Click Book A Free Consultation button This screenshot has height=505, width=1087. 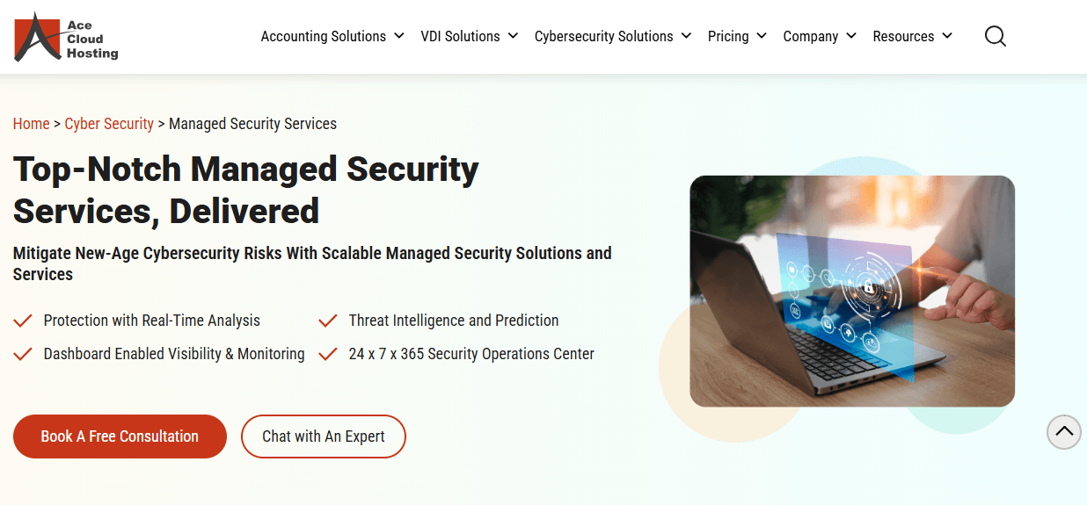120,436
